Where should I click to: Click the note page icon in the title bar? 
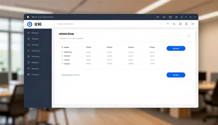click(x=176, y=17)
